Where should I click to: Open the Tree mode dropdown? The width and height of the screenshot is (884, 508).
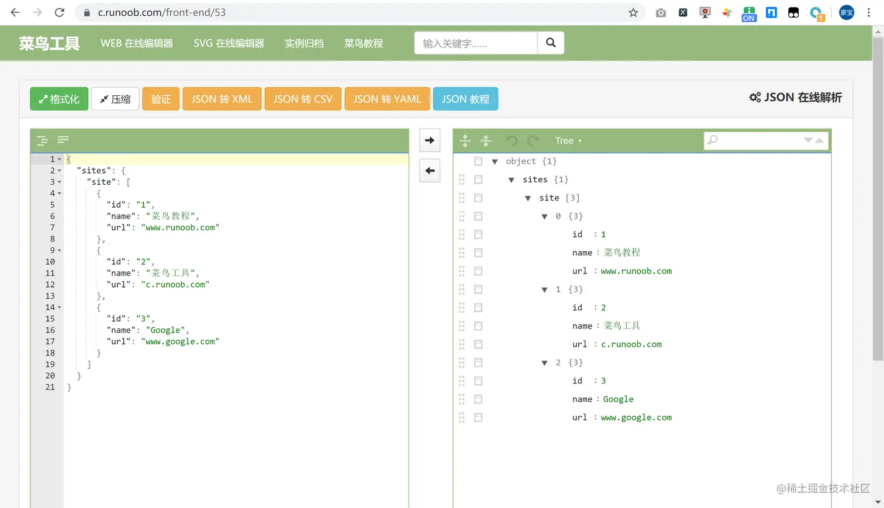[568, 141]
